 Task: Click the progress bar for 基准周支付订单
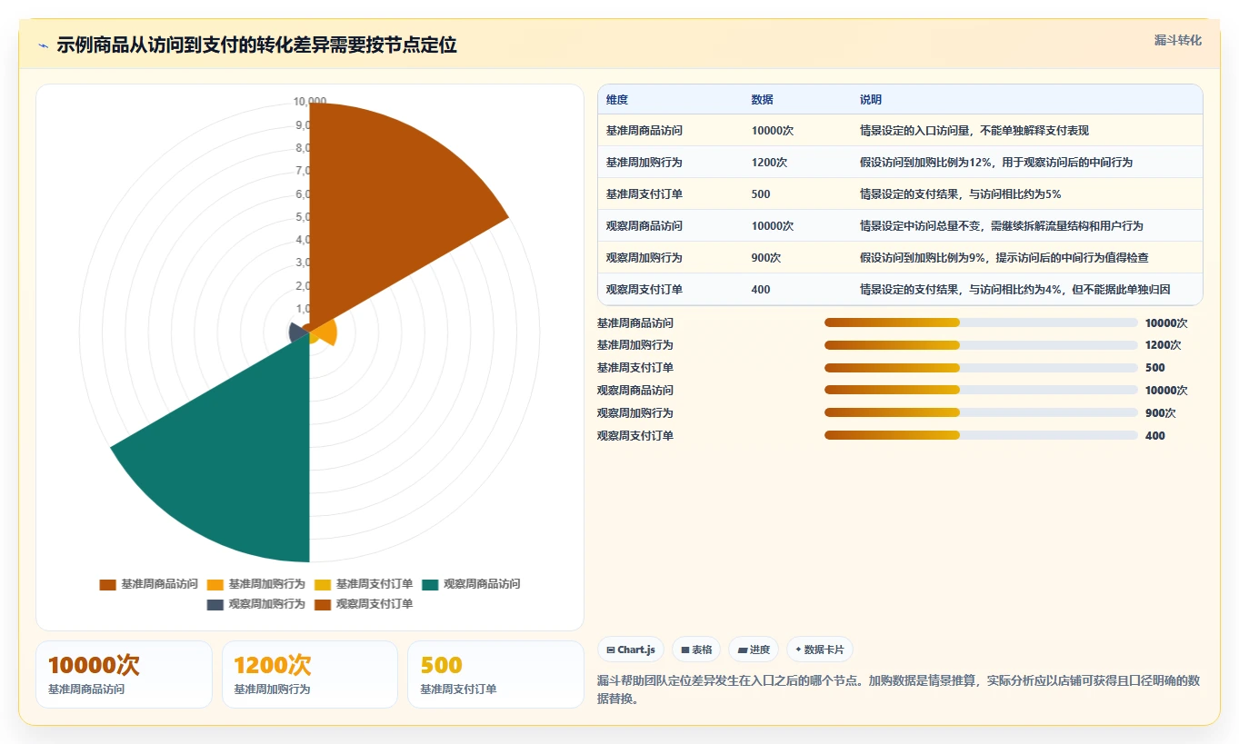coord(981,368)
